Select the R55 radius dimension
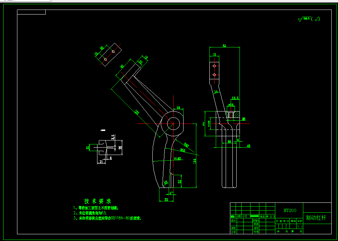 [183, 150]
